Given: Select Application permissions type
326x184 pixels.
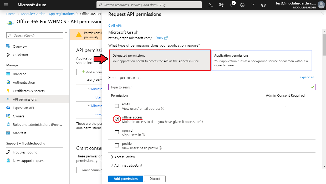Looking at the screenshot, I should [261, 61].
